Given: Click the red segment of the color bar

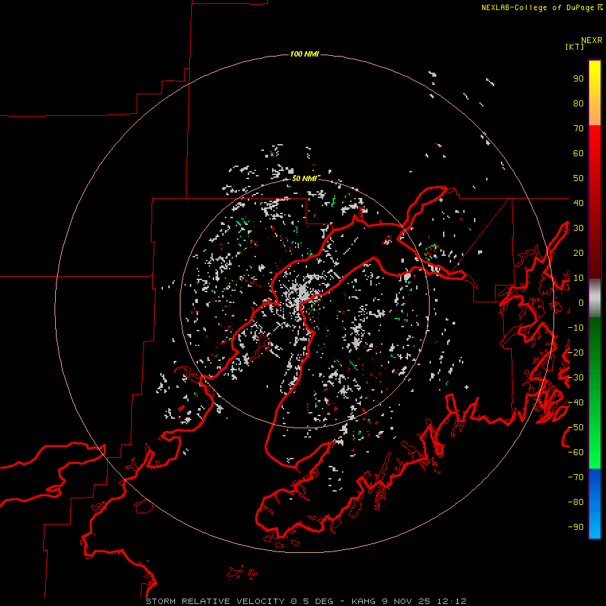Looking at the screenshot, I should pos(595,202).
